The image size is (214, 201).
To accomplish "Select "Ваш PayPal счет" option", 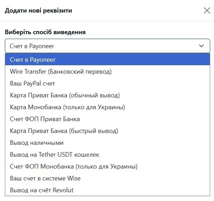I will coord(108,83).
